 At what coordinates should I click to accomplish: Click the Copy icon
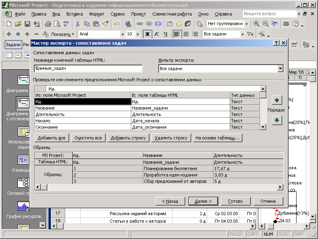point(87,24)
